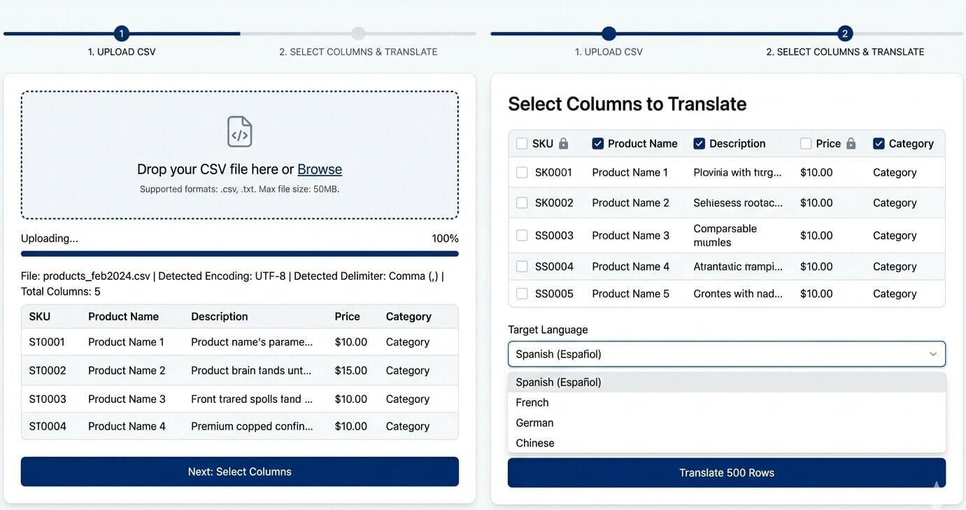
Task: Click the gray step 2 circle on left wizard
Action: click(x=358, y=33)
